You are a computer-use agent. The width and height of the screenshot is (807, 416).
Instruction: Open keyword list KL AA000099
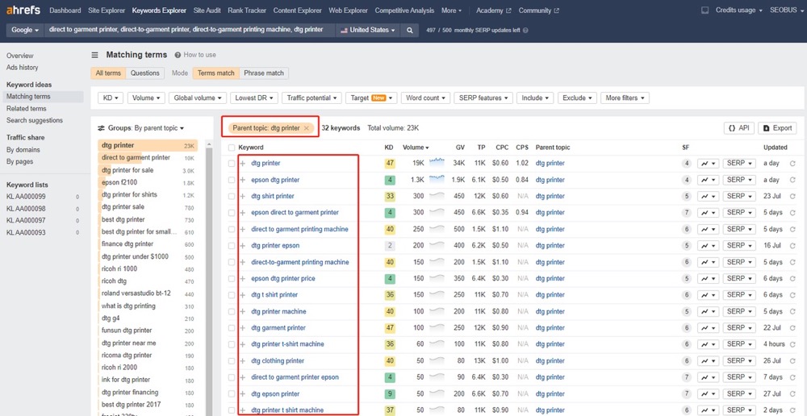[26, 197]
